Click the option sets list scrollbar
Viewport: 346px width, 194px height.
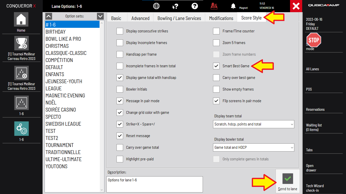(102, 106)
